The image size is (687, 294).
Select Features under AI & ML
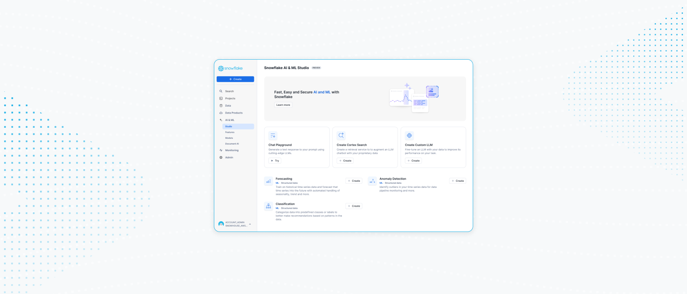(x=230, y=132)
